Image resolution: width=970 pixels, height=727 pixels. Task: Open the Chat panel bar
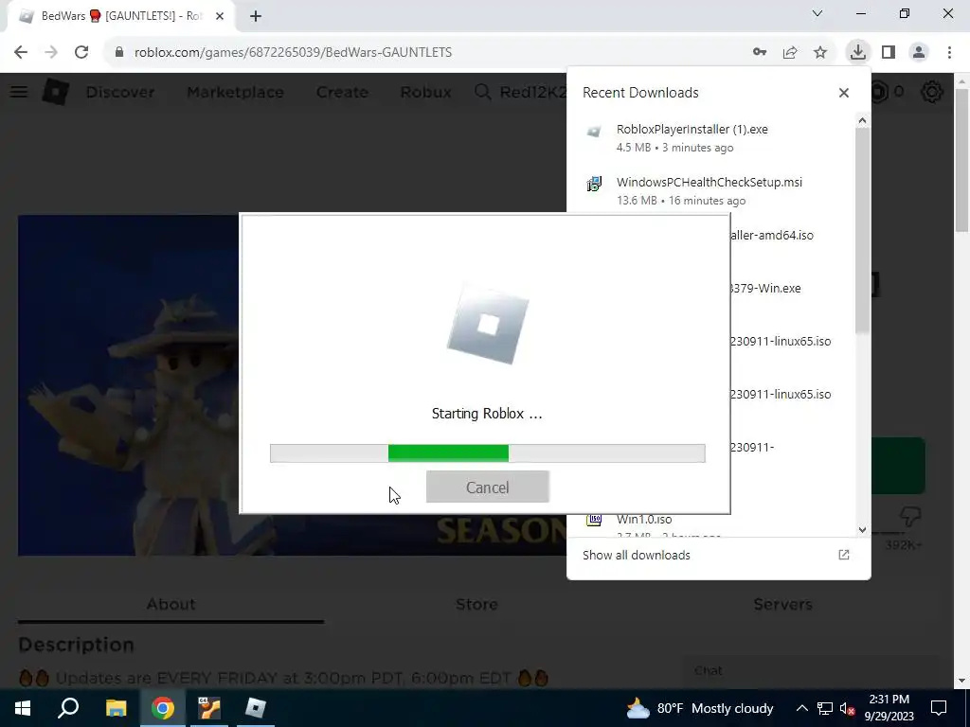[811, 671]
